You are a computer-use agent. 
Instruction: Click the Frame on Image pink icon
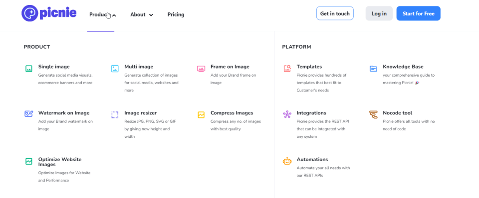pos(201,69)
